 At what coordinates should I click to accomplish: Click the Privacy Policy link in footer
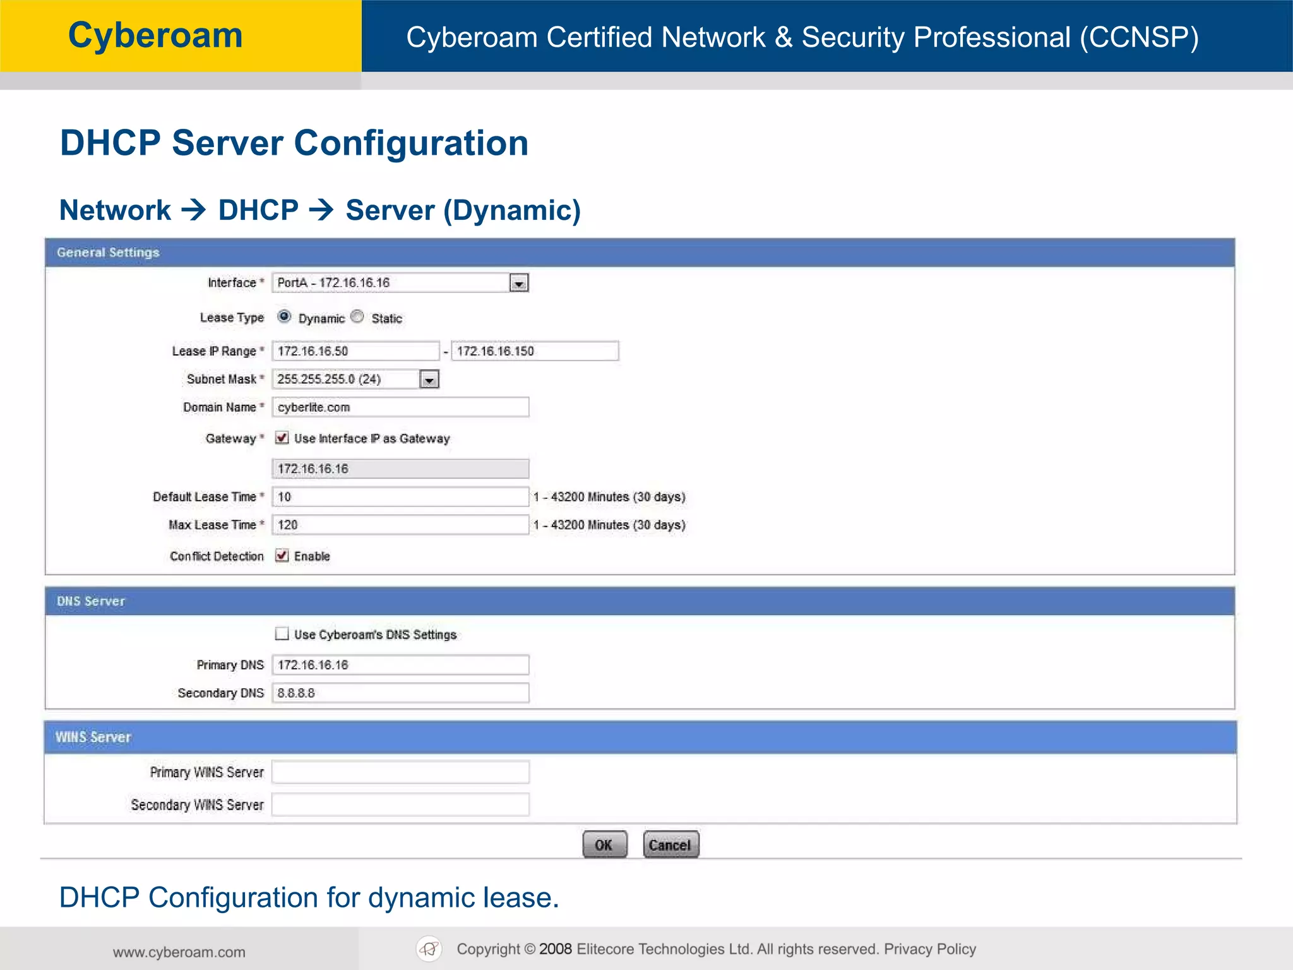tap(930, 949)
